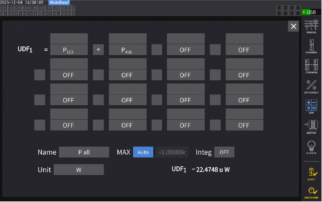This screenshot has width=322, height=202.
Task: Select the CH1 channel indicator
Action: (3, 8)
